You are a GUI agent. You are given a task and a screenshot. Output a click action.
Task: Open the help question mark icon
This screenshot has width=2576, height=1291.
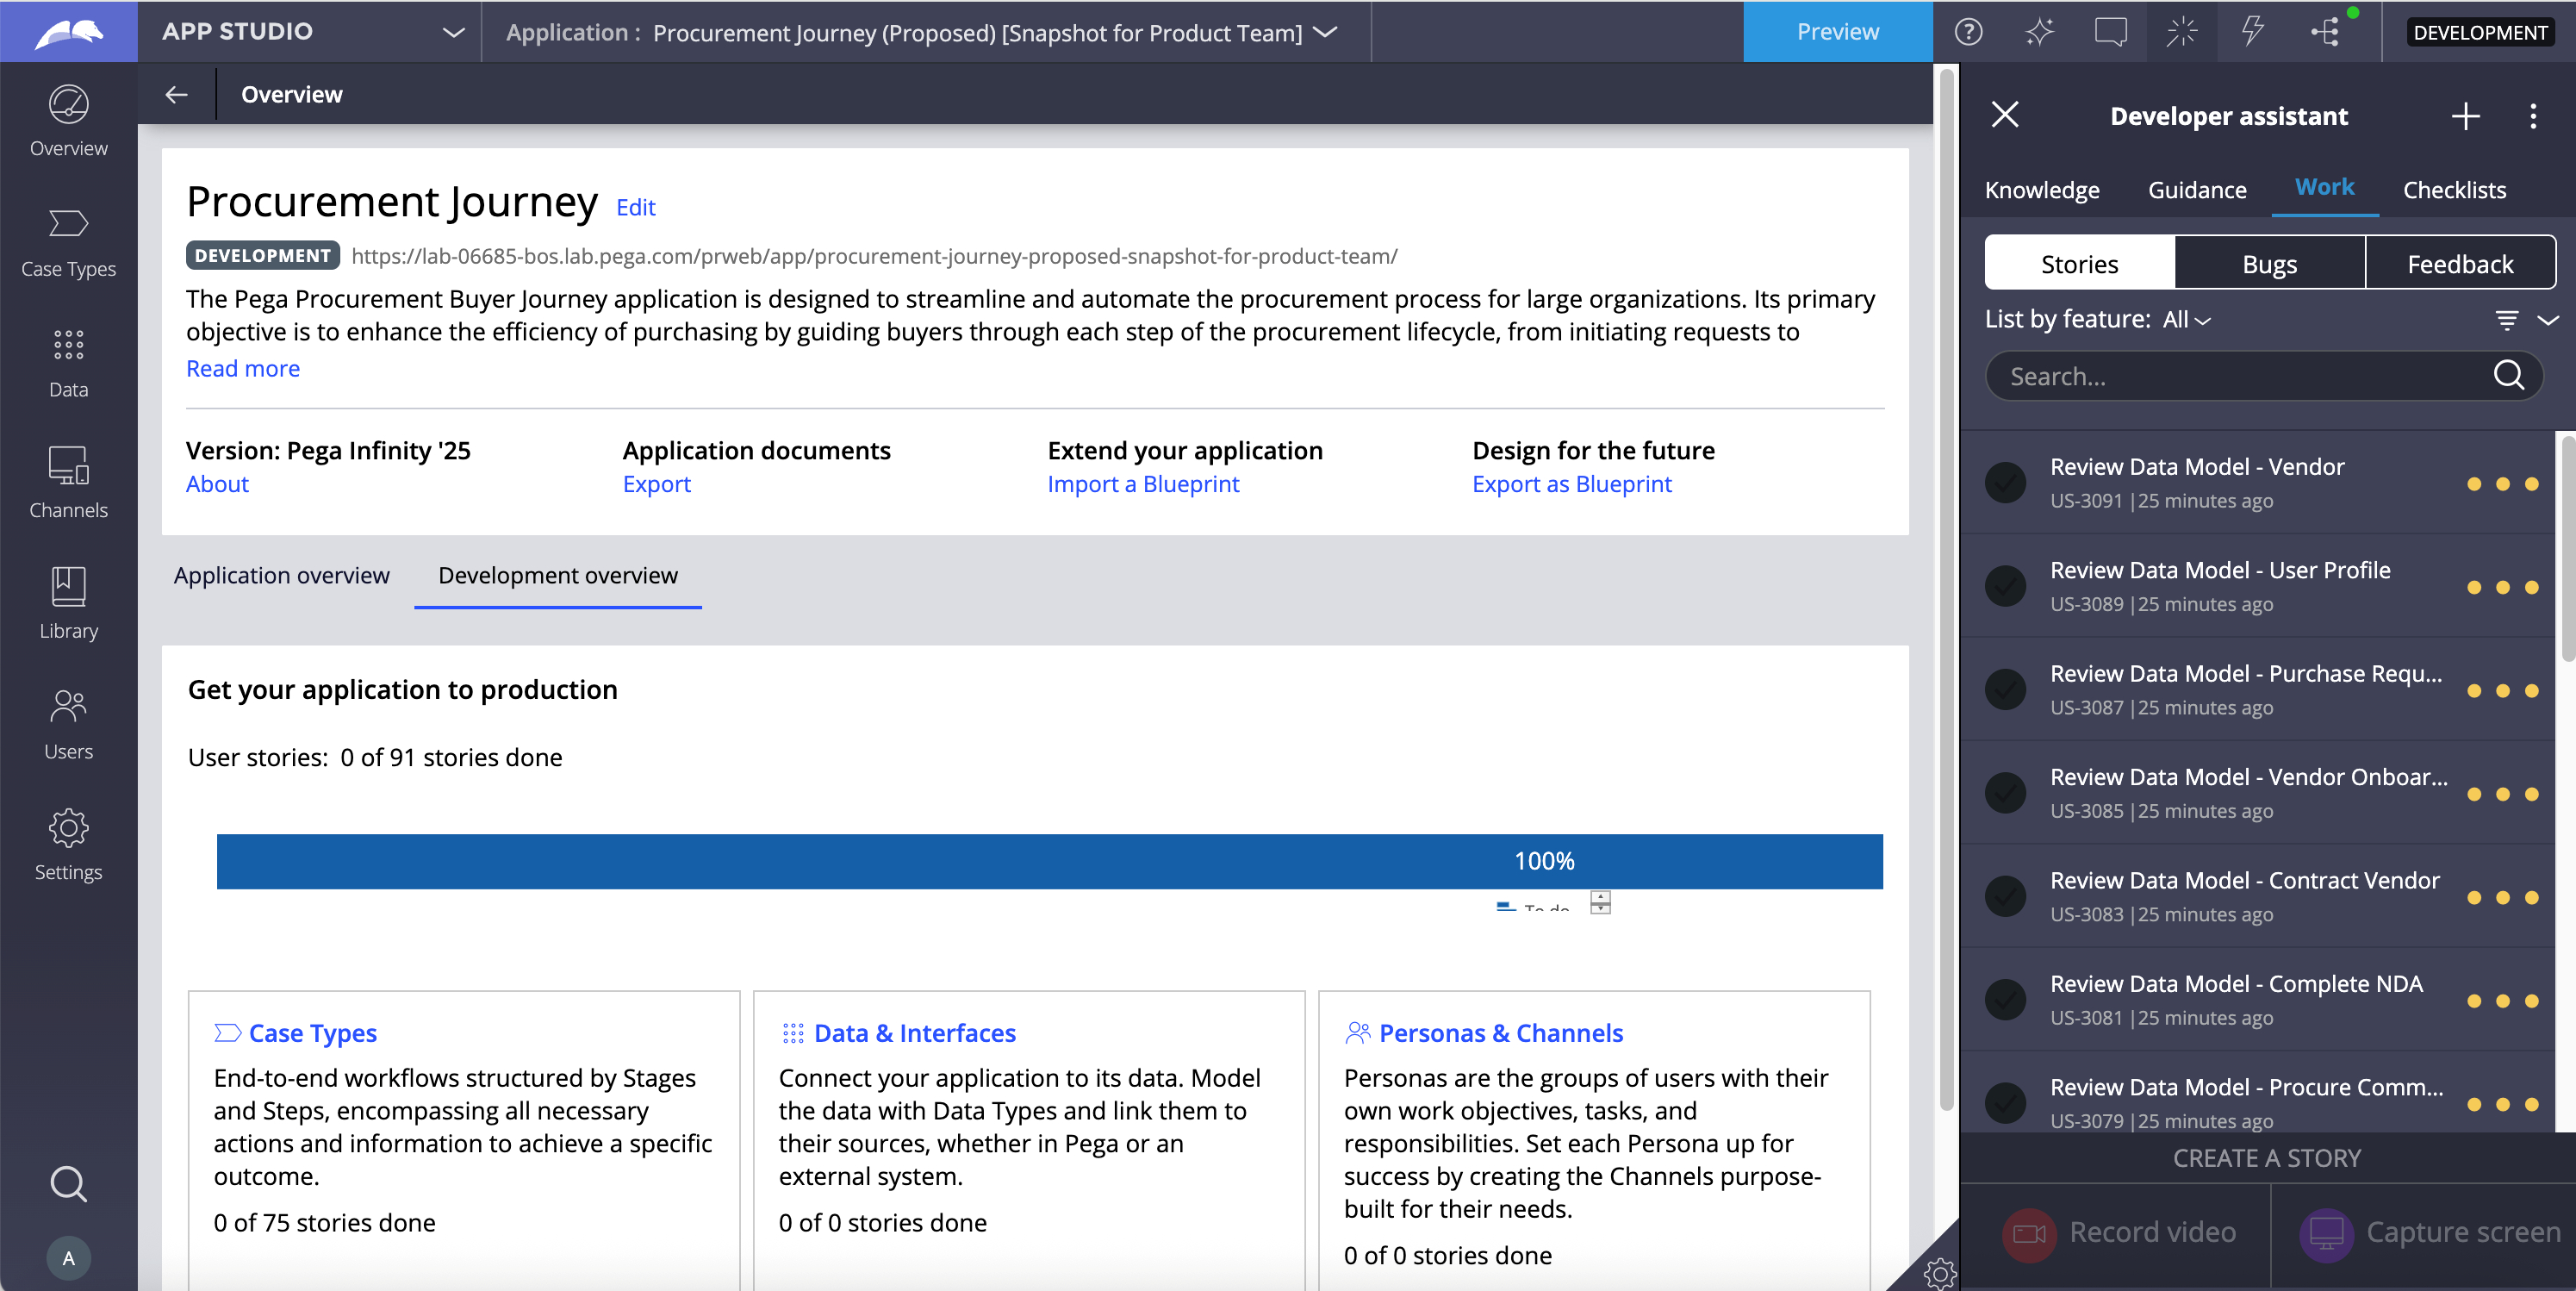(1967, 32)
